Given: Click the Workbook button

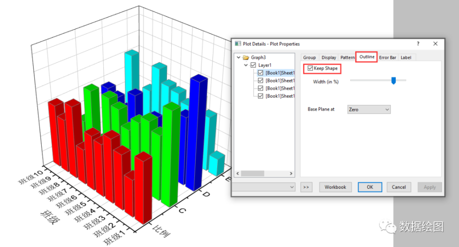Looking at the screenshot, I should coord(335,187).
